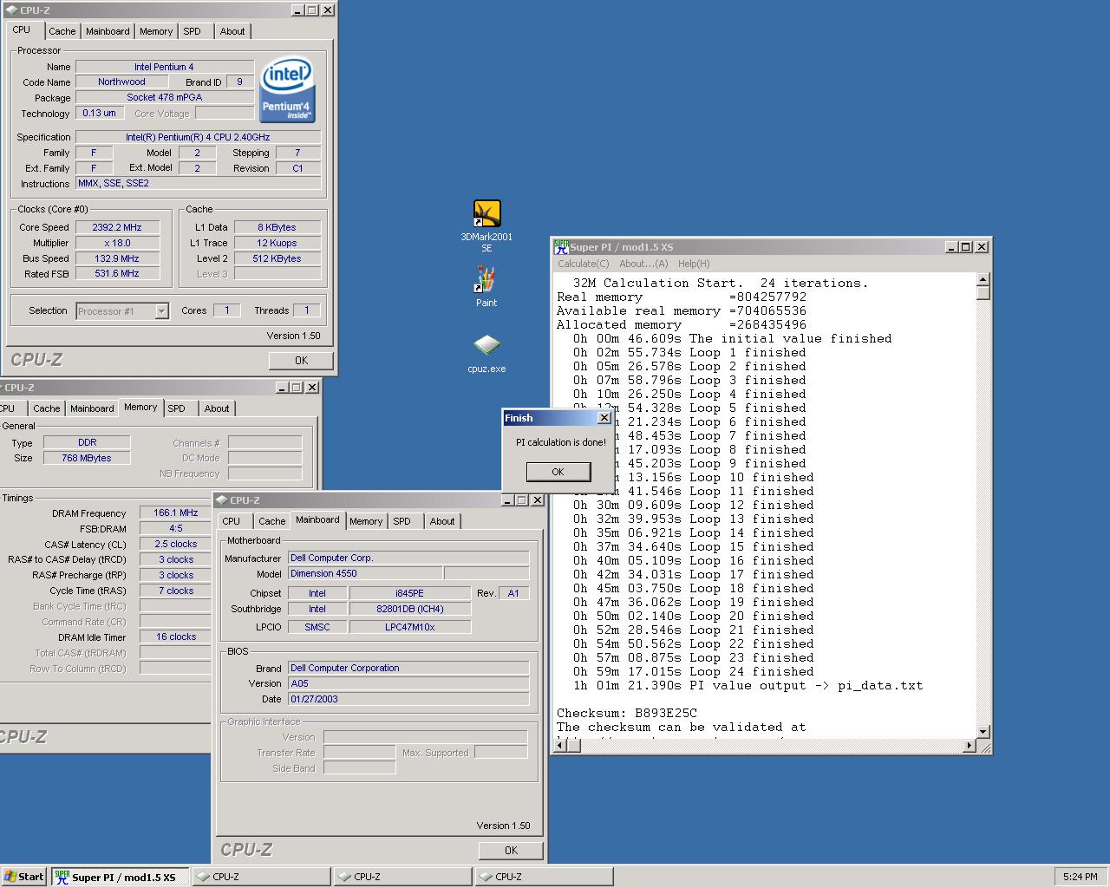
Task: Close the Finish dialog
Action: coord(604,418)
